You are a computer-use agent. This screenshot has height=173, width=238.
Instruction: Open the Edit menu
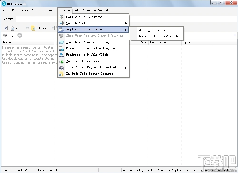(x=15, y=10)
